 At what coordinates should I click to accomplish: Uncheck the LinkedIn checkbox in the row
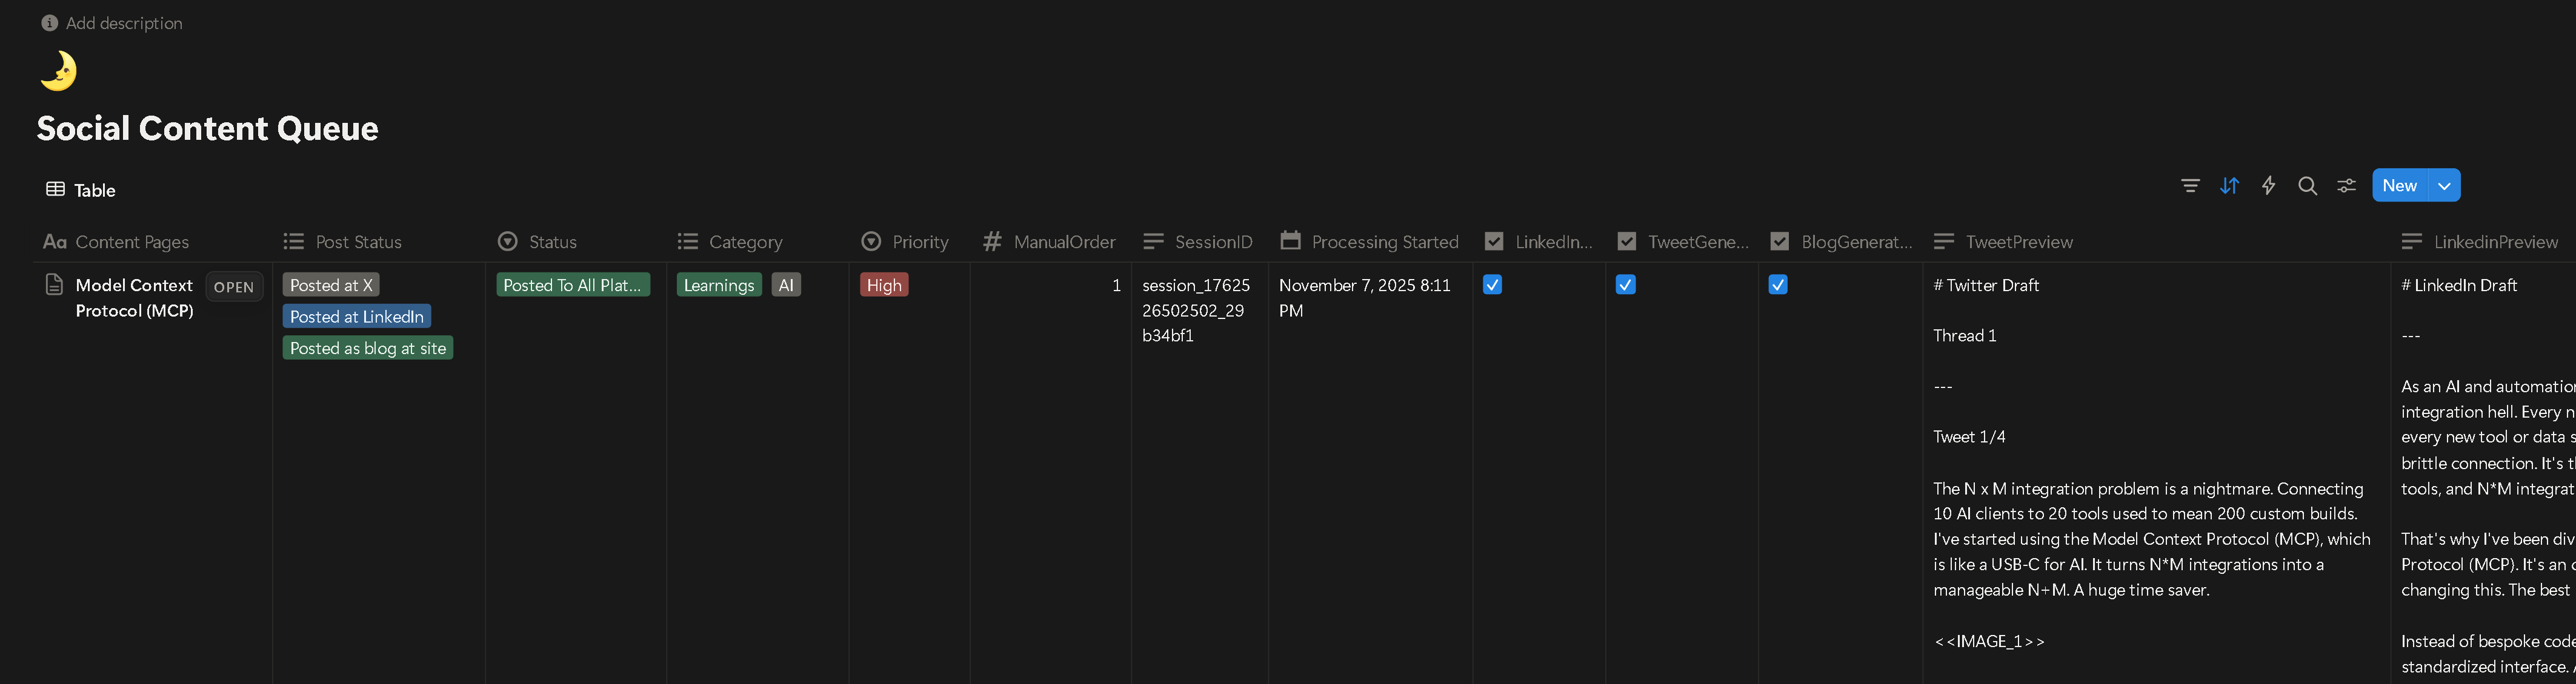click(1492, 284)
